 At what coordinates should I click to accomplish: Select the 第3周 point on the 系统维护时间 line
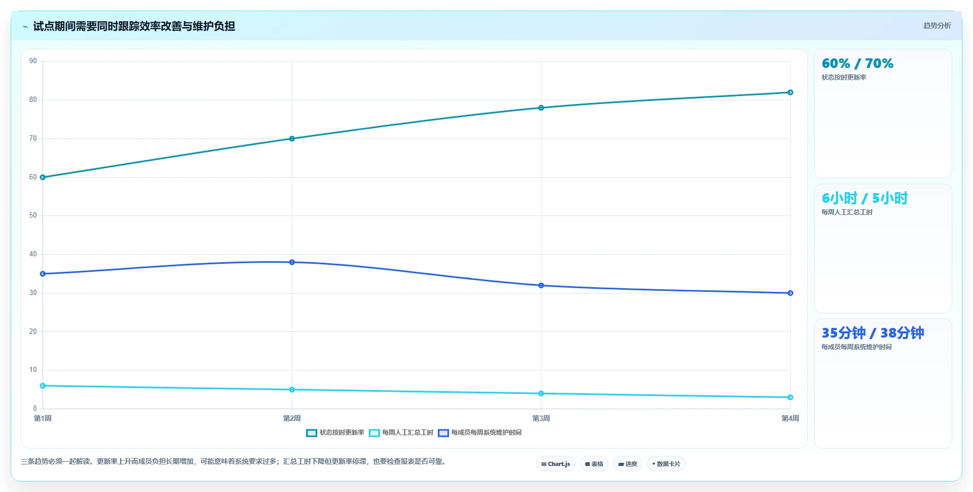tap(541, 286)
